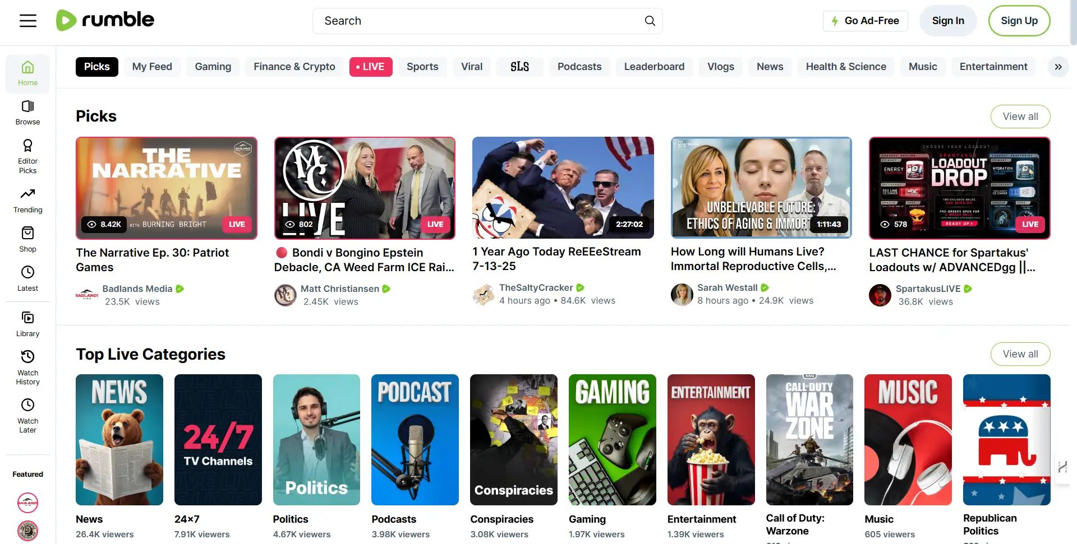Screen dimensions: 1077x544
Task: Open Loadout Drop live thumbnail
Action: click(960, 188)
